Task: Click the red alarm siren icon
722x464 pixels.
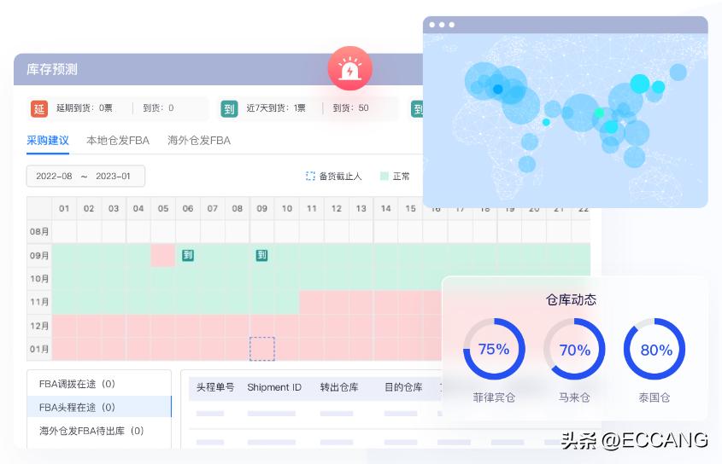Action: click(350, 68)
